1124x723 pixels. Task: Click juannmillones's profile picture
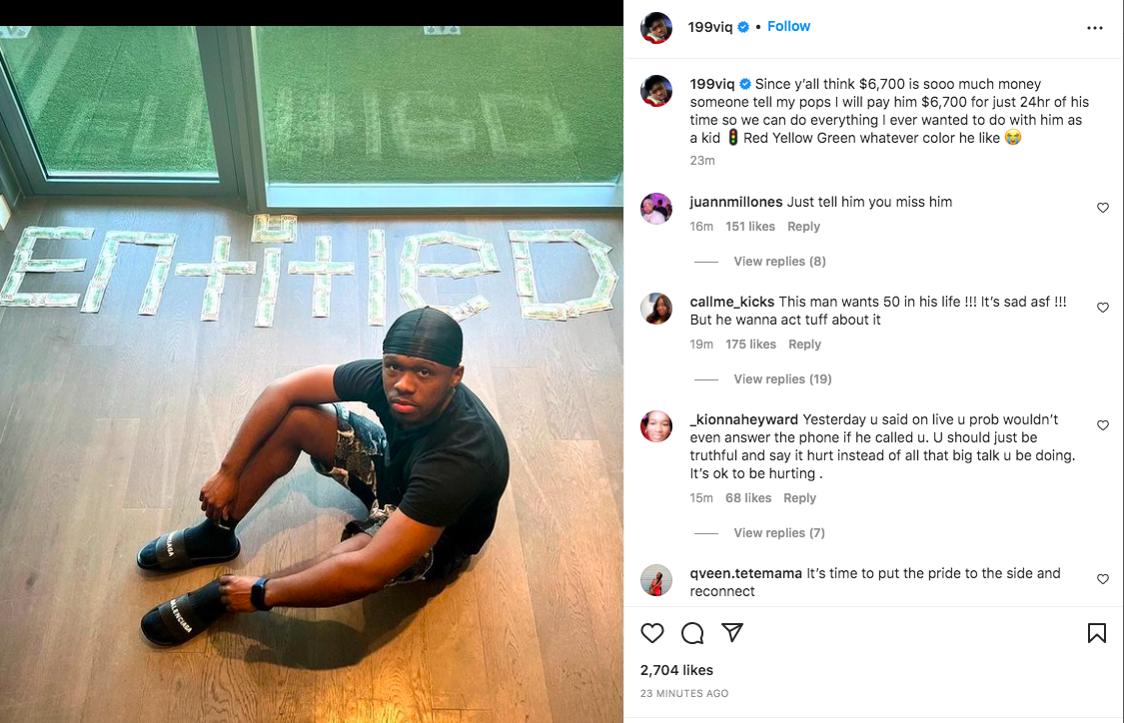[656, 209]
